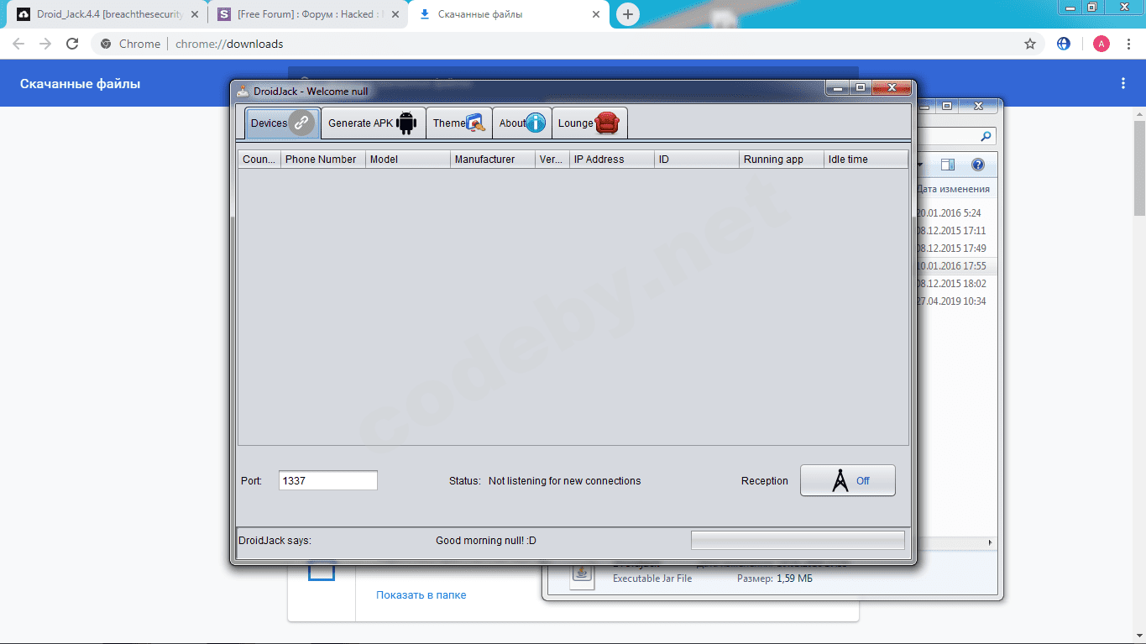Click status text 'Not listening for new connections'
The image size is (1146, 644).
click(564, 481)
